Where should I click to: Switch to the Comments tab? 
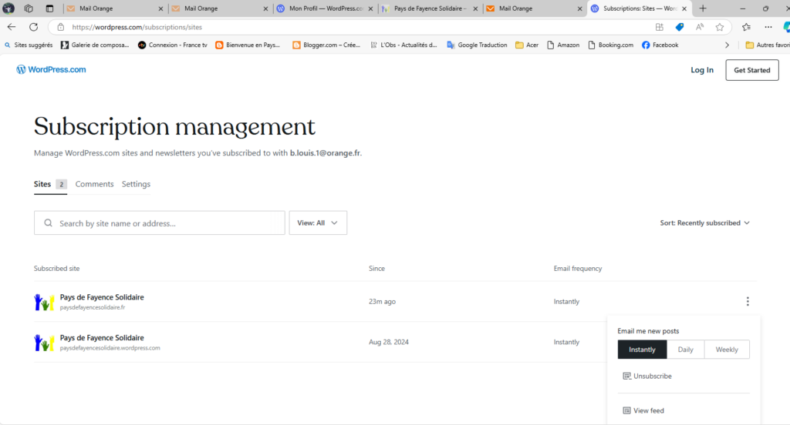pyautogui.click(x=94, y=185)
